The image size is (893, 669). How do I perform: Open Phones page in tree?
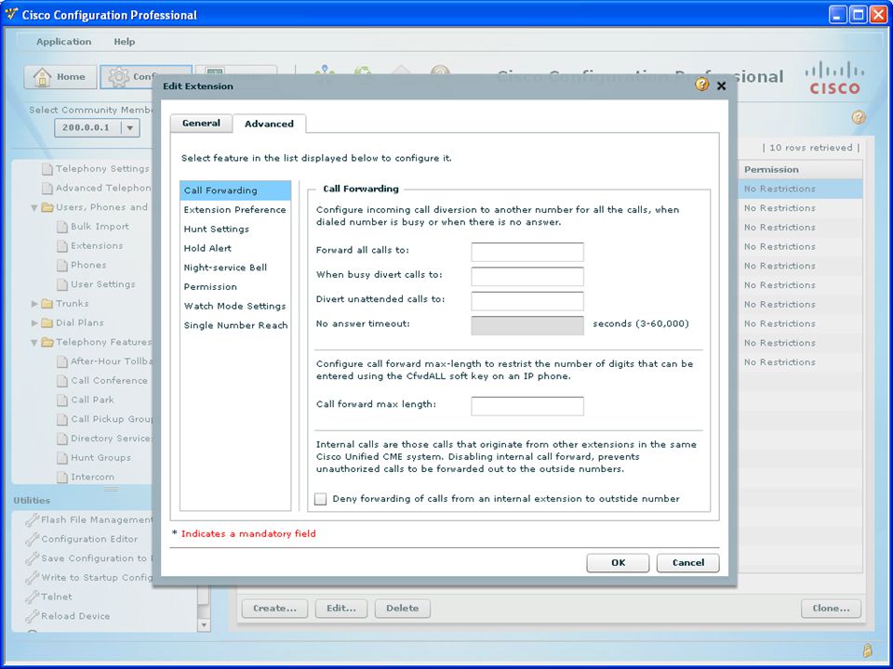click(82, 265)
